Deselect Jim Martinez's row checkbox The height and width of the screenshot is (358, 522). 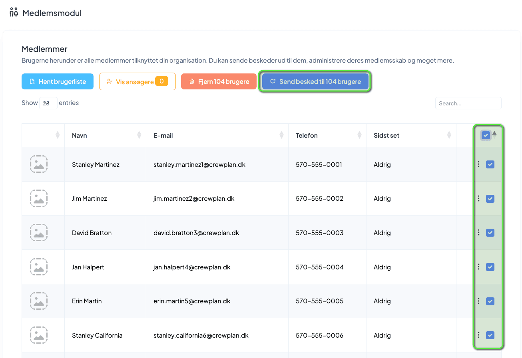coord(490,199)
